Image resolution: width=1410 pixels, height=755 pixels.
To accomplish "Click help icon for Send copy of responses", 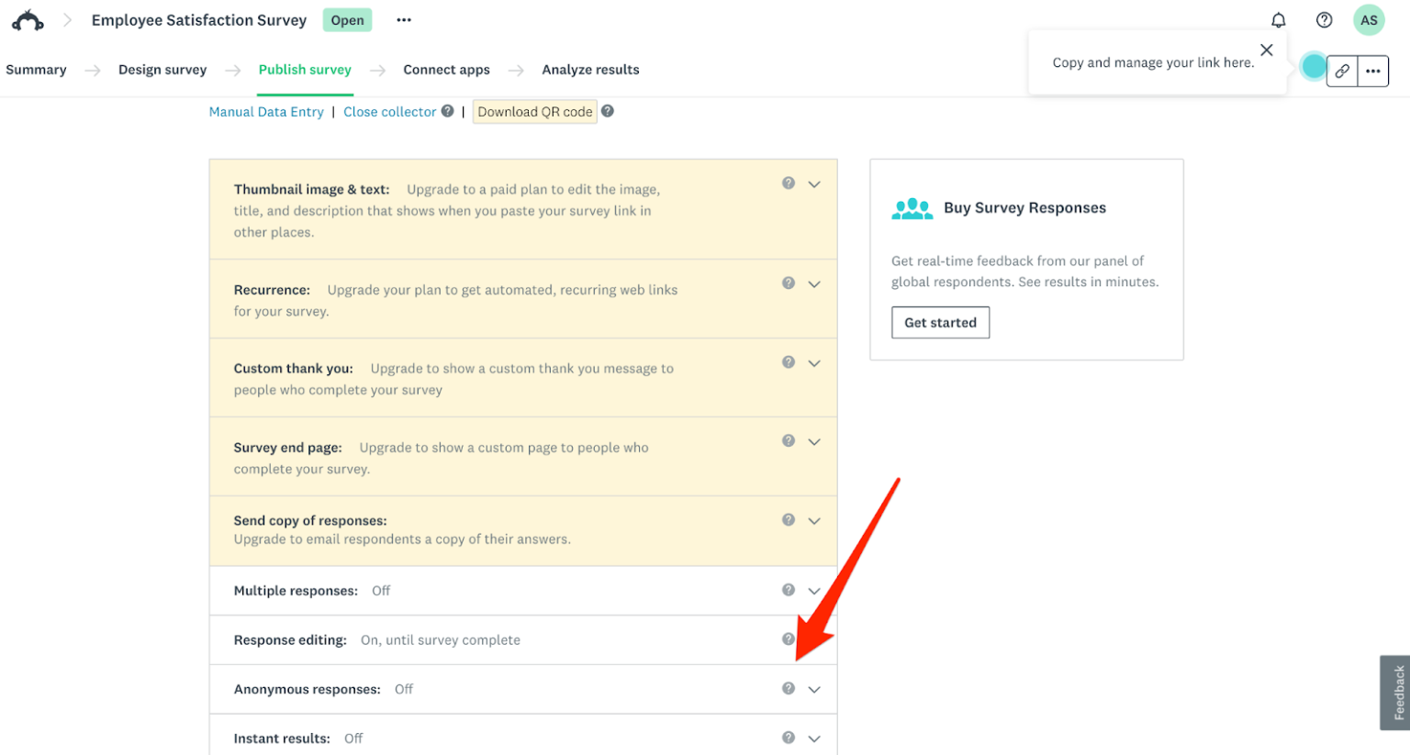I will click(789, 520).
